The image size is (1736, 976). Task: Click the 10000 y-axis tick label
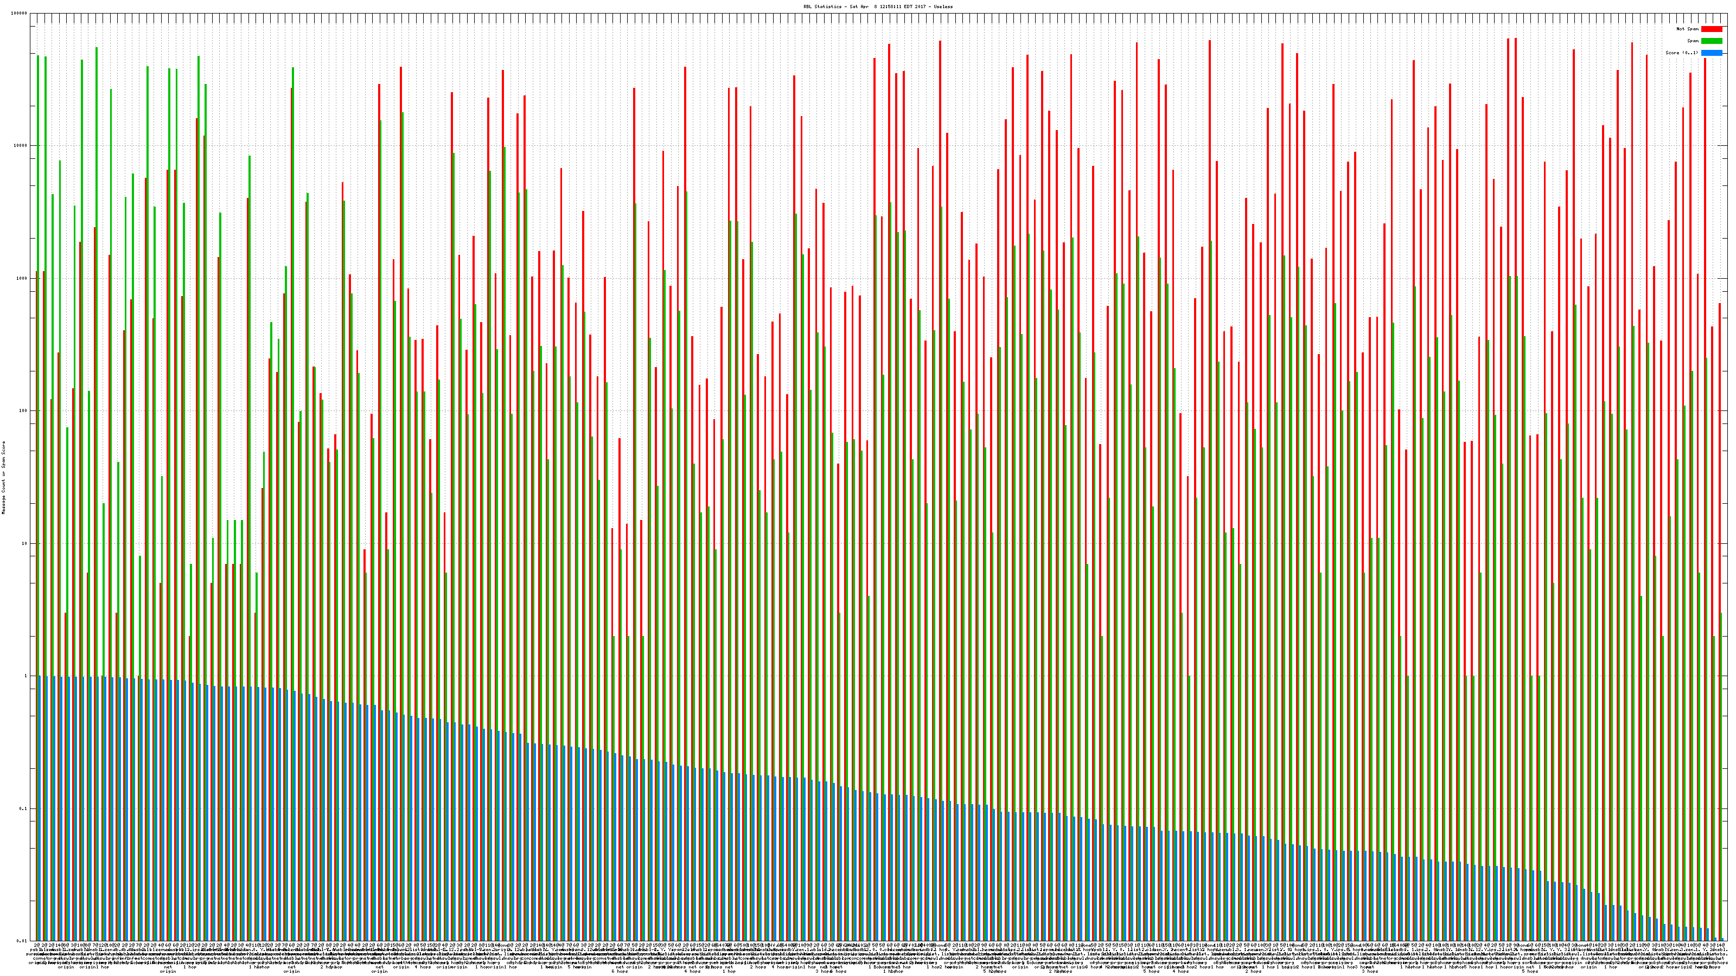pyautogui.click(x=21, y=146)
